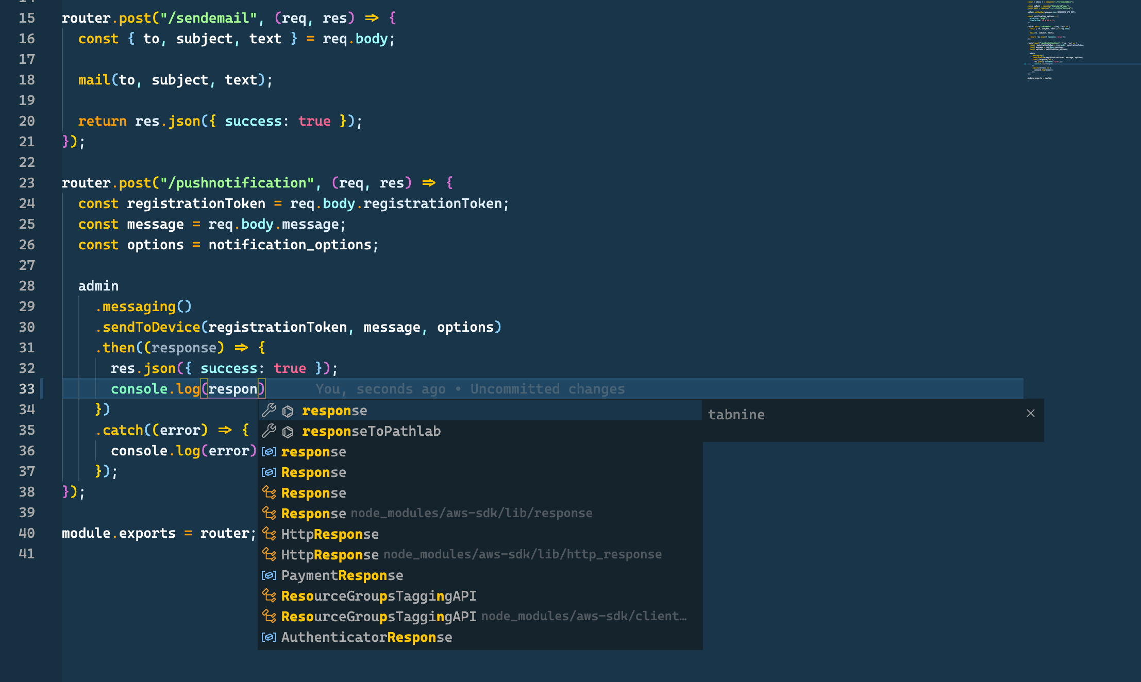
Task: Click variable icon of PaymentResponse suggestion
Action: (x=269, y=575)
